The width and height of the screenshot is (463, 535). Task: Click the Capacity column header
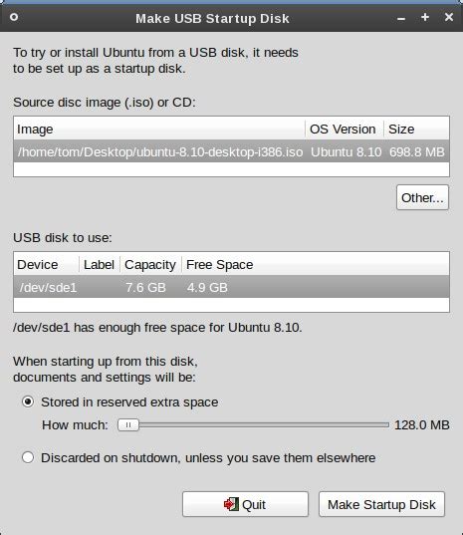click(150, 264)
